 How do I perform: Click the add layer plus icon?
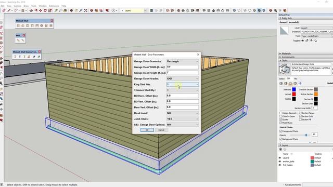pyautogui.click(x=281, y=149)
